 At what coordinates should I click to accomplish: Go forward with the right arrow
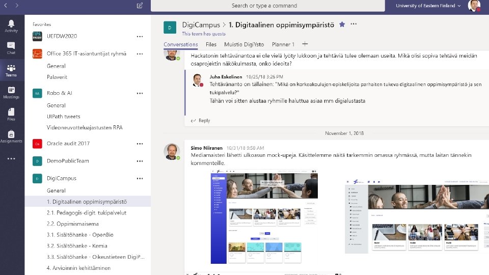click(17, 5)
